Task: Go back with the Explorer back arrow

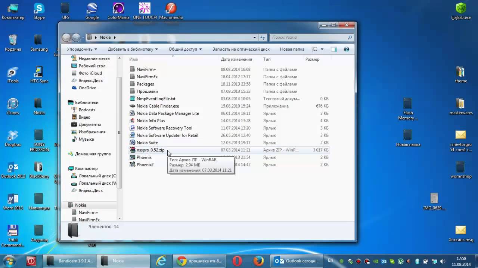Action: (66, 37)
